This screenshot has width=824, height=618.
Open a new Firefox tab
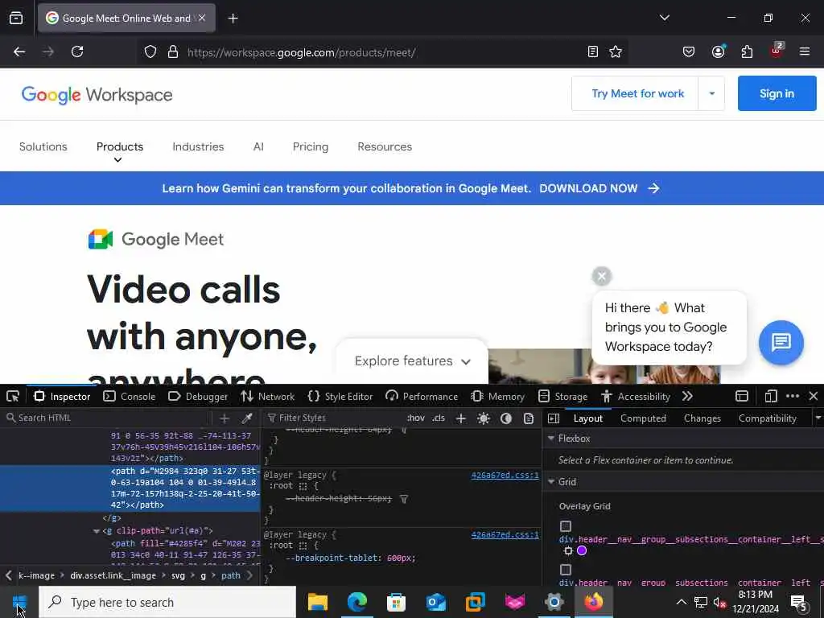tap(233, 19)
